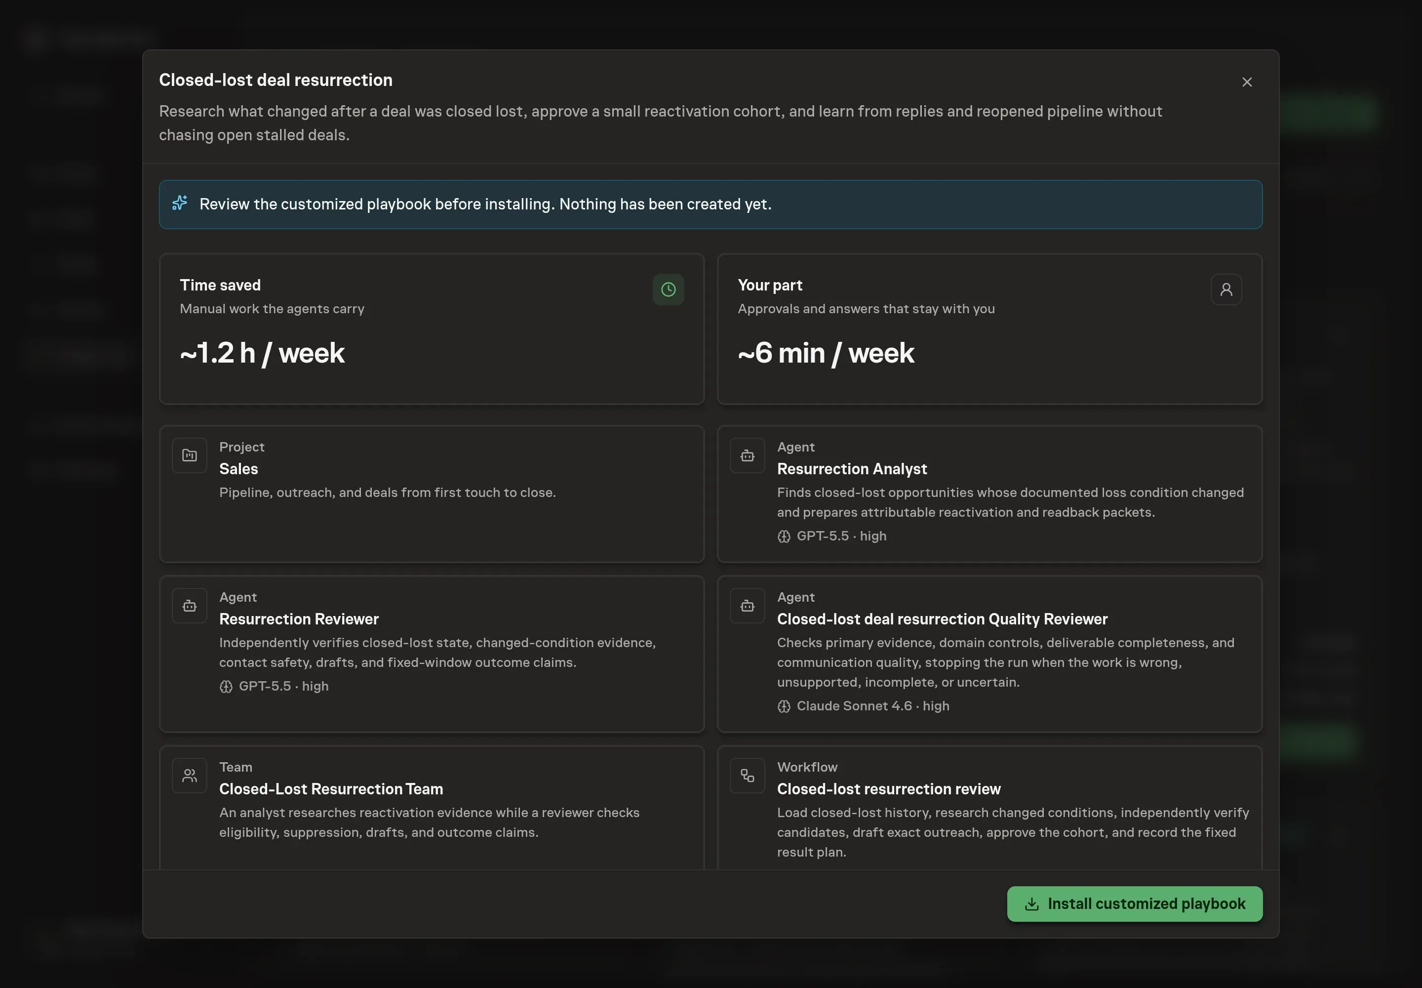Click the review banner message text
This screenshot has width=1422, height=988.
coord(485,204)
